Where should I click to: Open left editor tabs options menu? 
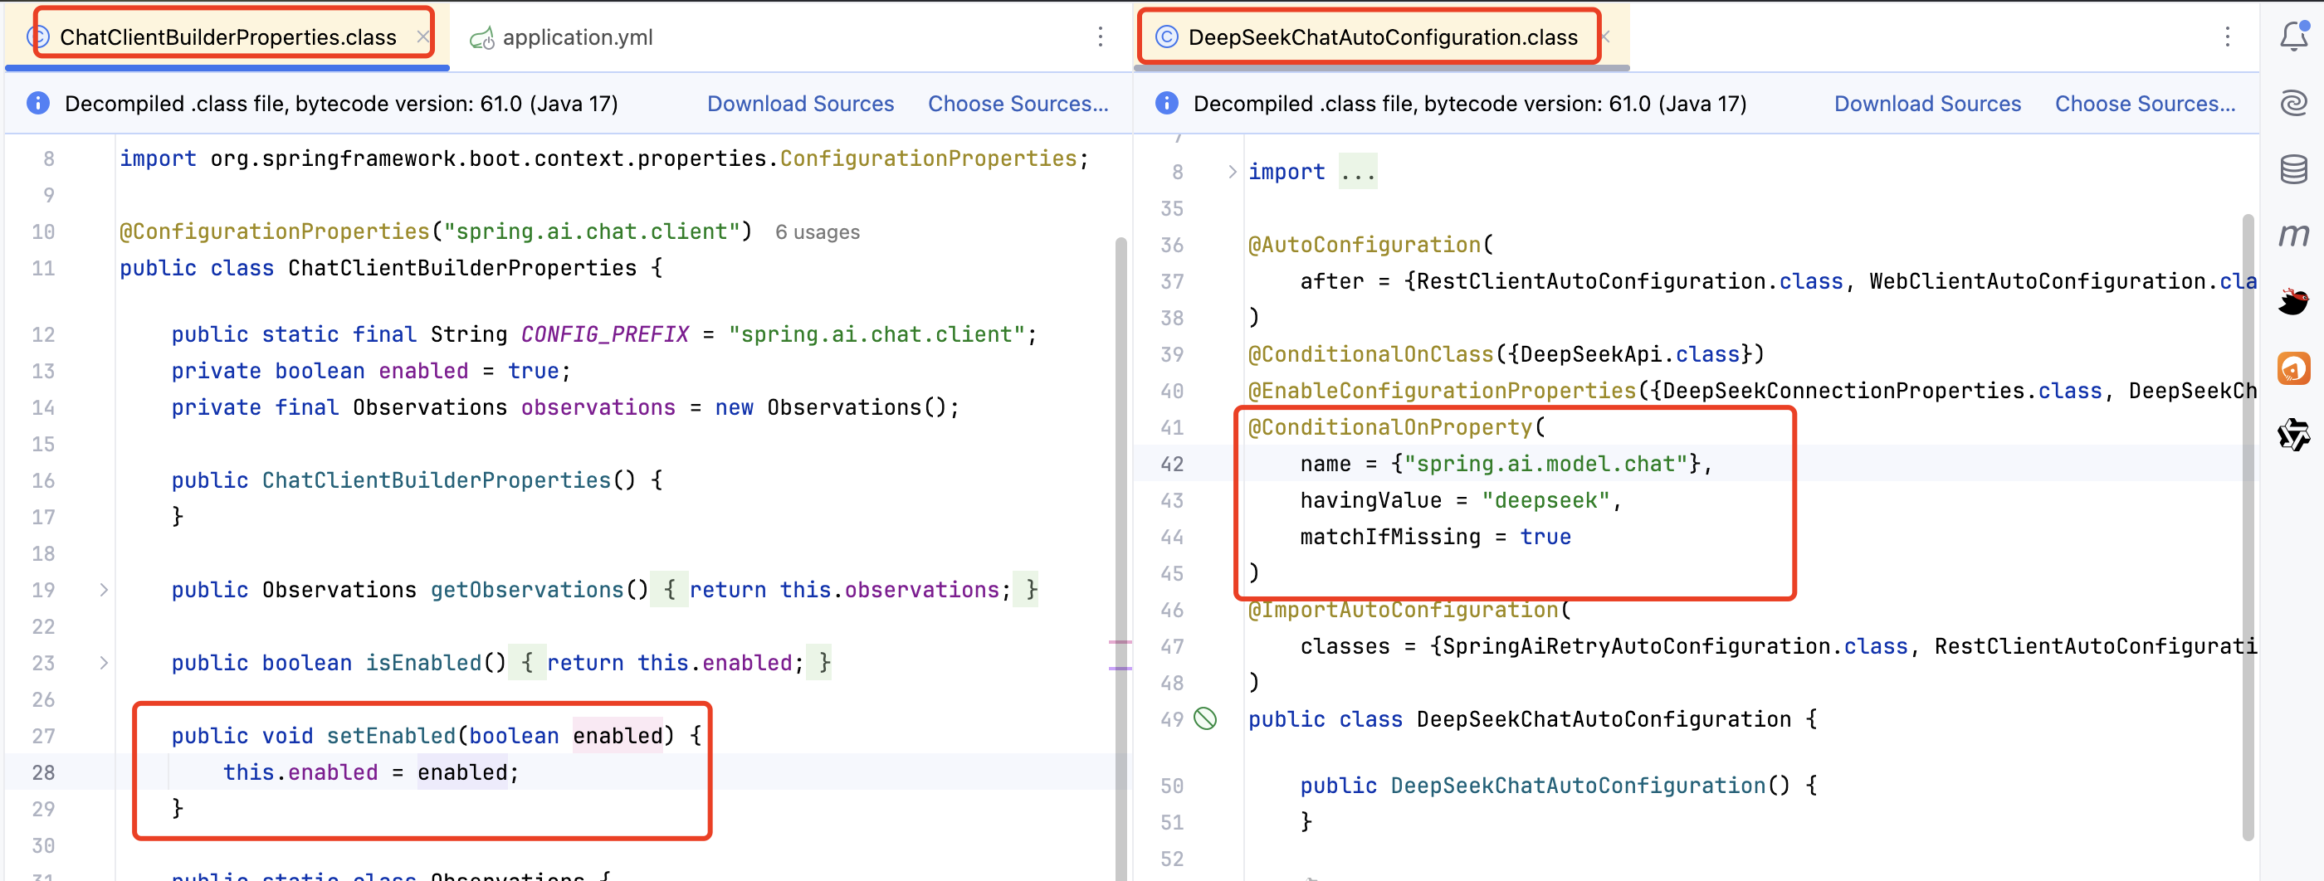coord(1100,37)
